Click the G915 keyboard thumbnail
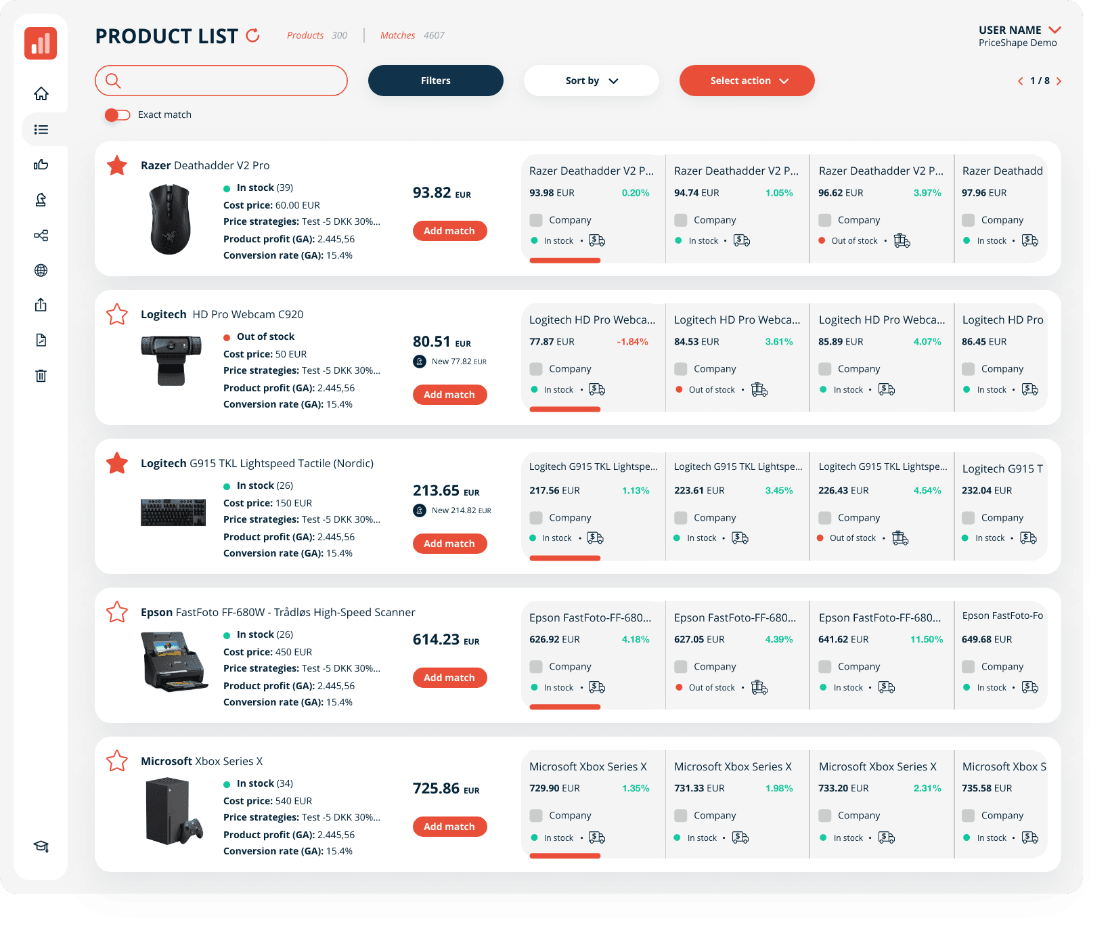This screenshot has height=937, width=1110. [x=173, y=513]
